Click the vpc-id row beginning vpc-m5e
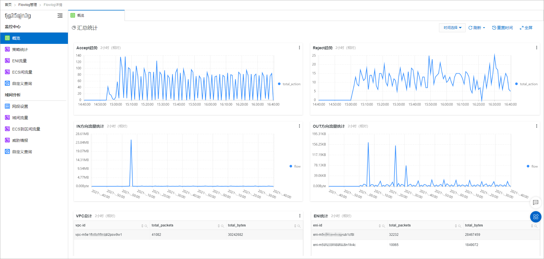 (98, 235)
